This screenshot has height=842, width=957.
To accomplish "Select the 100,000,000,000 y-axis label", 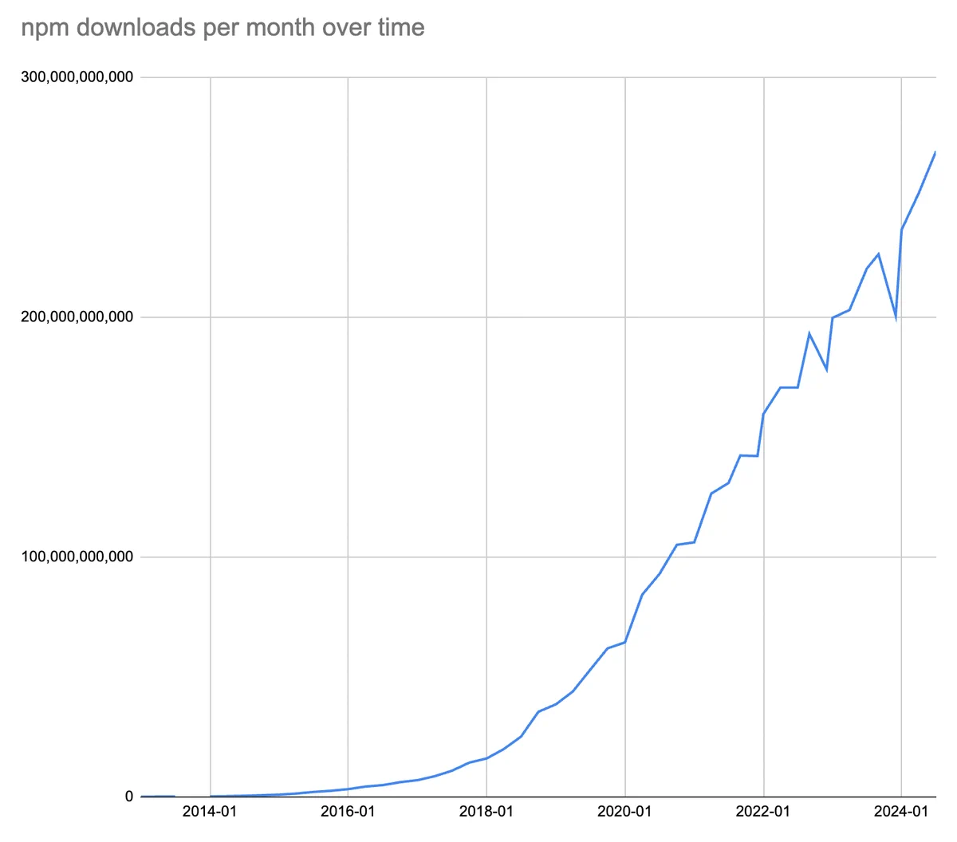I will [x=77, y=557].
